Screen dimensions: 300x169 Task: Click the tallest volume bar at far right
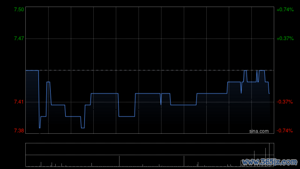pyautogui.click(x=270, y=154)
